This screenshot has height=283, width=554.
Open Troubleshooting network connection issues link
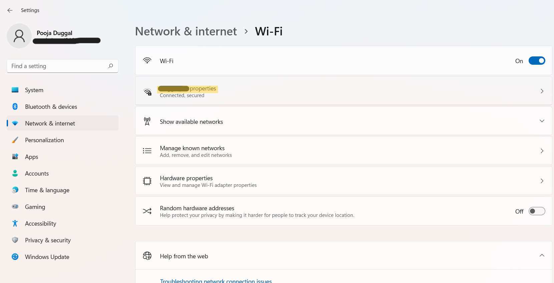point(216,281)
